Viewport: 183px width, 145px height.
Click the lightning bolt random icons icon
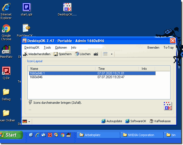[x=30, y=102]
